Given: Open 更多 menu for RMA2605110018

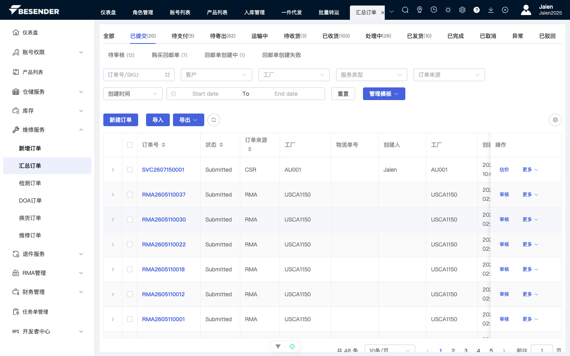Looking at the screenshot, I should pyautogui.click(x=530, y=269).
